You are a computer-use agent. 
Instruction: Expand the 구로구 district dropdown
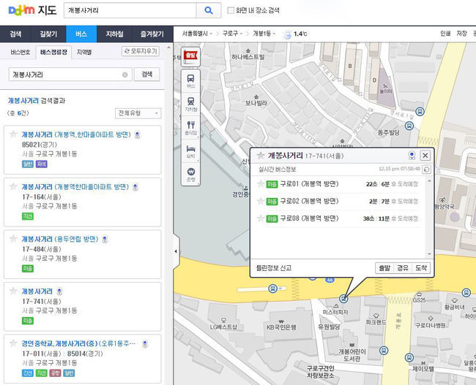[x=231, y=34]
